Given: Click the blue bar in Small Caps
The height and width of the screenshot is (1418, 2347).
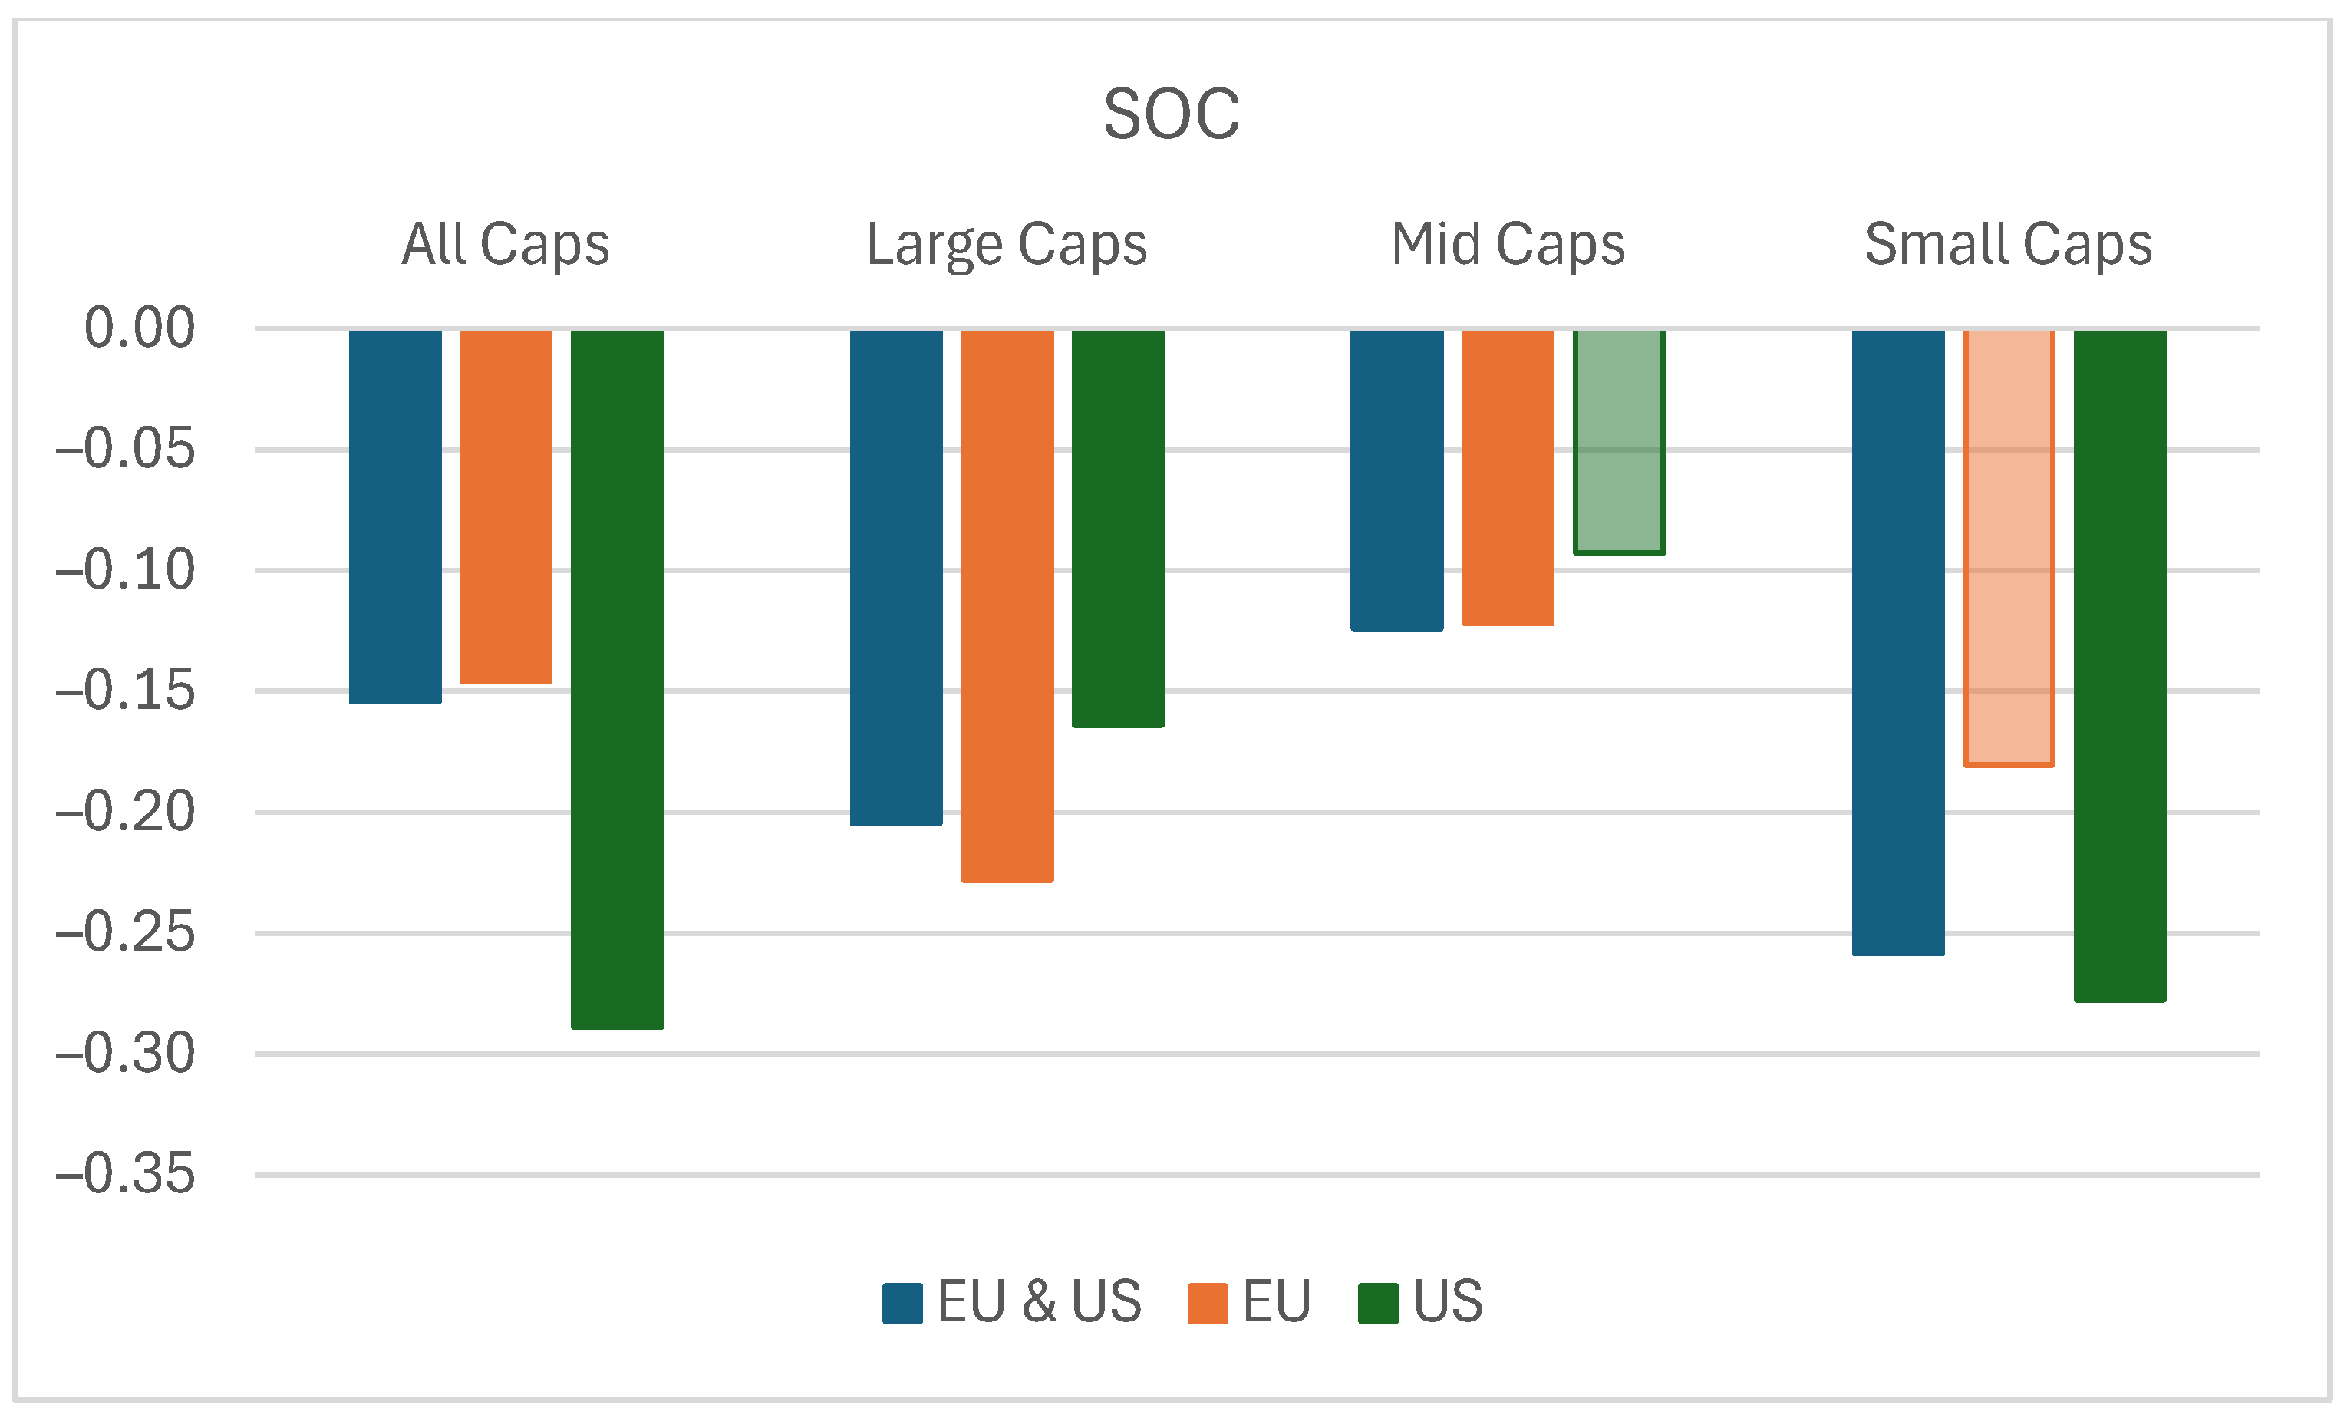Looking at the screenshot, I should [1897, 643].
